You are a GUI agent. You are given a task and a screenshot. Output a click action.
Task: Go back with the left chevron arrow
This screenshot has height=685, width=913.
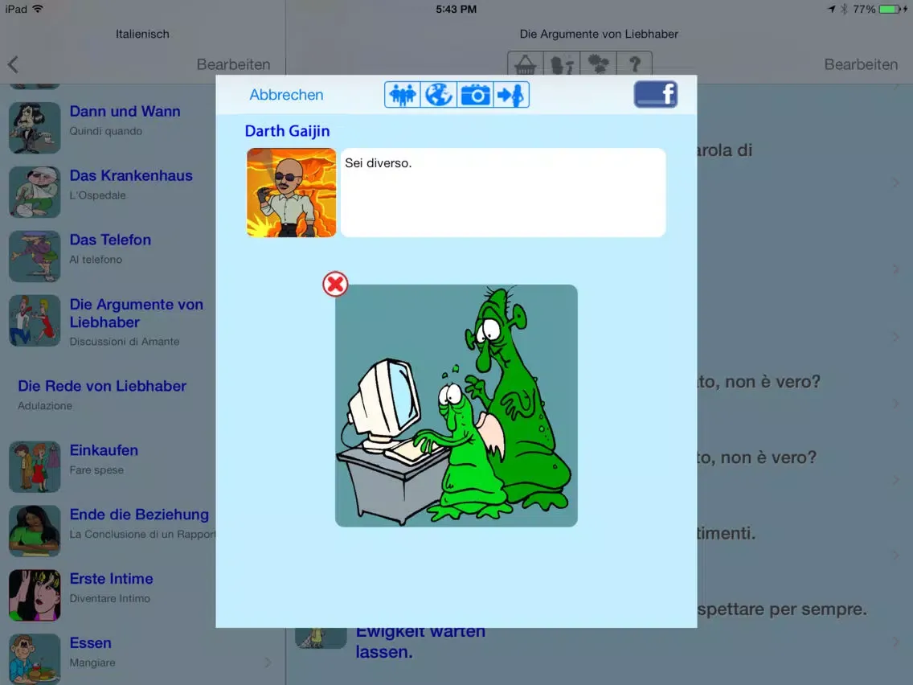[14, 64]
